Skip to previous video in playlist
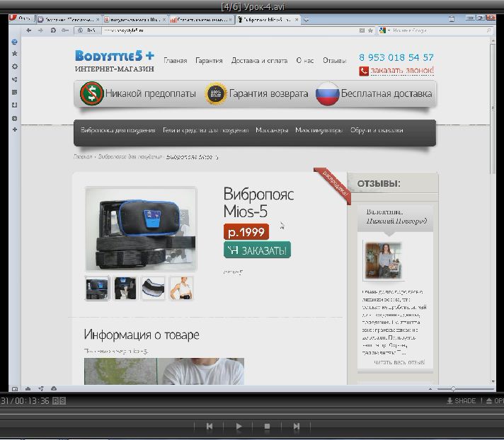Screen dimensions: 504x440 tap(210, 426)
